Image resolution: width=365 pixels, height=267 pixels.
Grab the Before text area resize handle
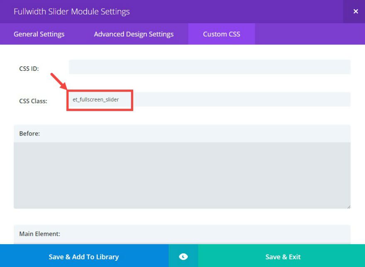click(x=348, y=206)
